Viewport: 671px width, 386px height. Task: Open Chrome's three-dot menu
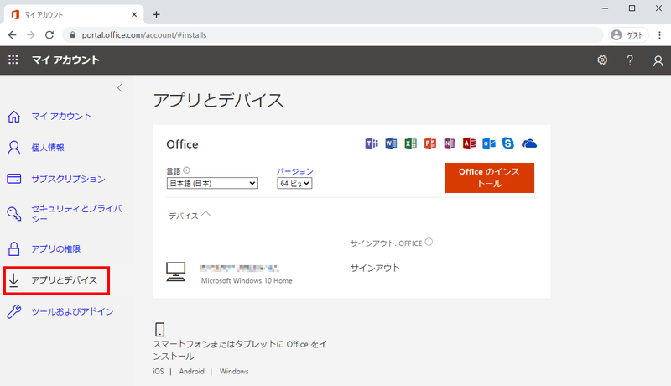(x=659, y=35)
